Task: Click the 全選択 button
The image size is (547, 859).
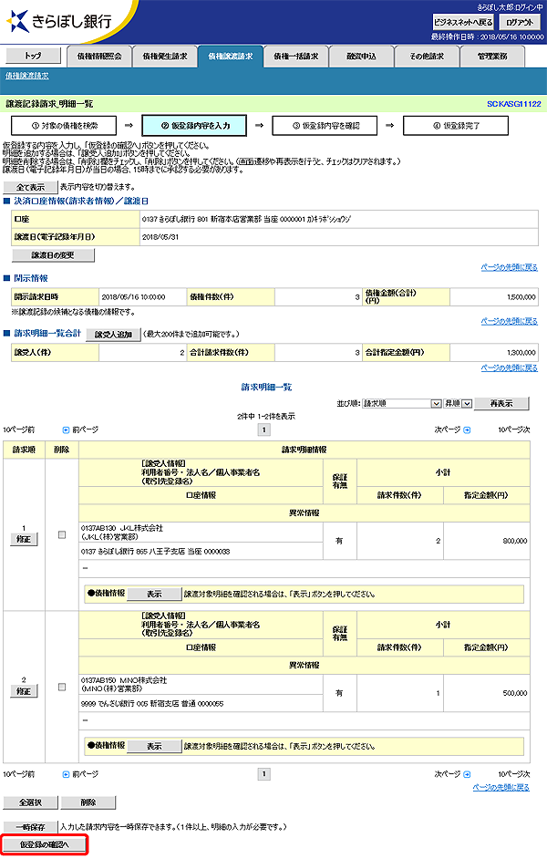Action: pos(31,802)
